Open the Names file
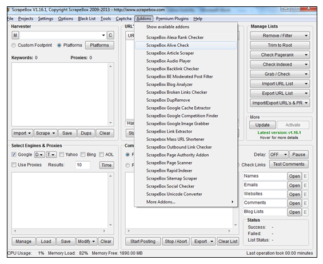The height and width of the screenshot is (264, 323). [x=294, y=176]
